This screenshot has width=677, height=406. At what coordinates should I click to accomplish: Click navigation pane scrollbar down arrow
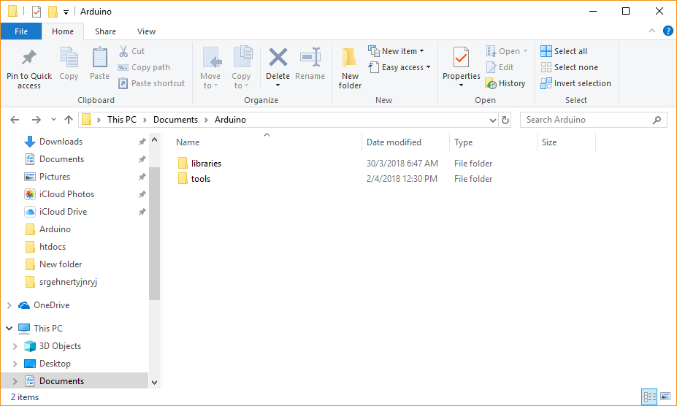(x=154, y=382)
